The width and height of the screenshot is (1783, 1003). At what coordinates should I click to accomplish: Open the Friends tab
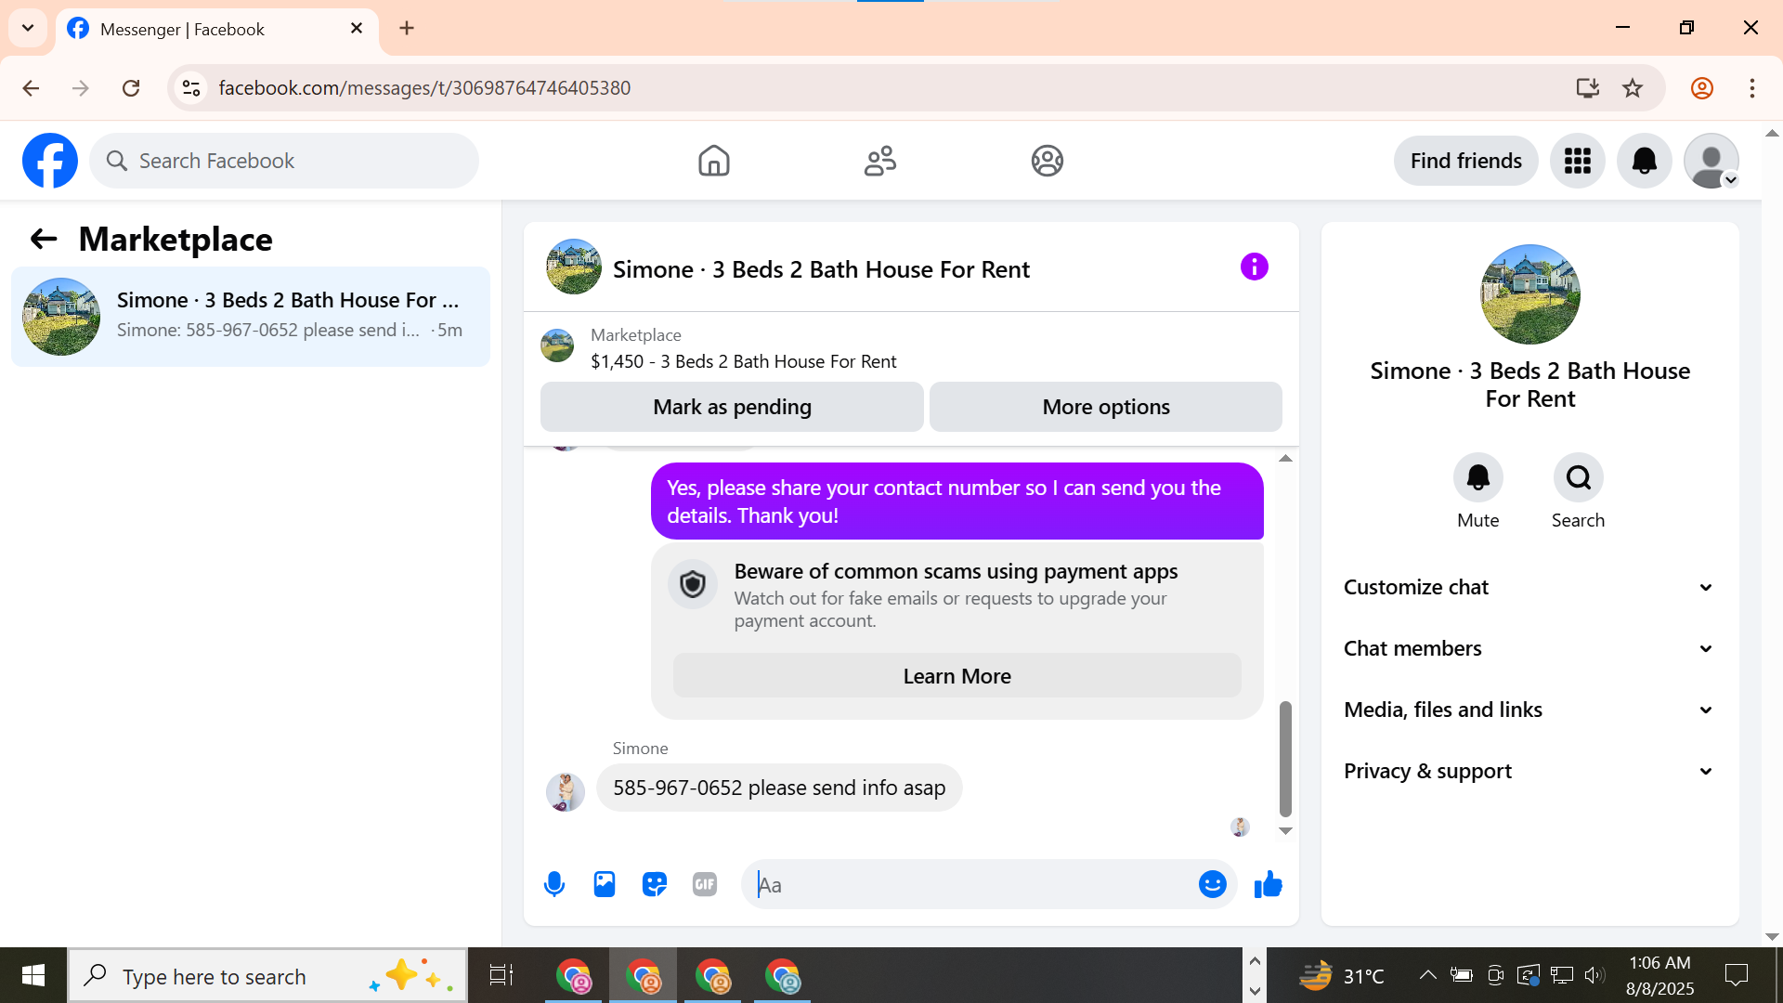point(879,161)
